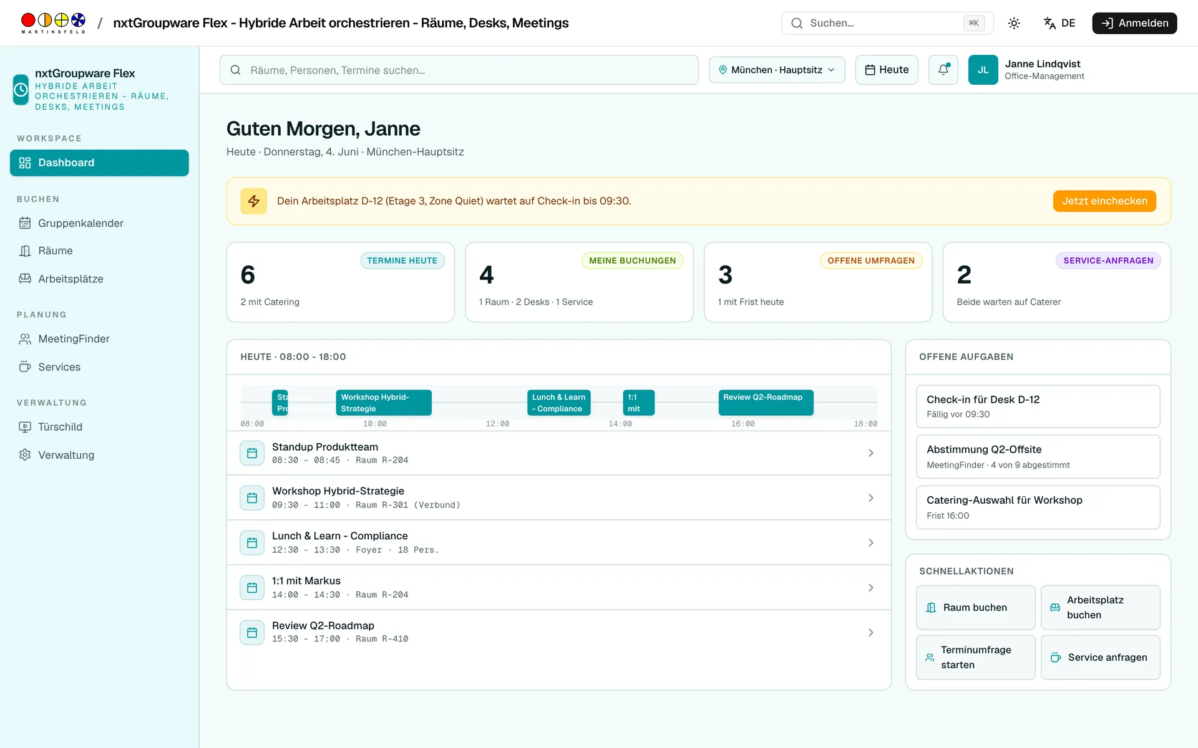The height and width of the screenshot is (748, 1198).
Task: Click the translate icon beside DE
Action: tap(1049, 23)
